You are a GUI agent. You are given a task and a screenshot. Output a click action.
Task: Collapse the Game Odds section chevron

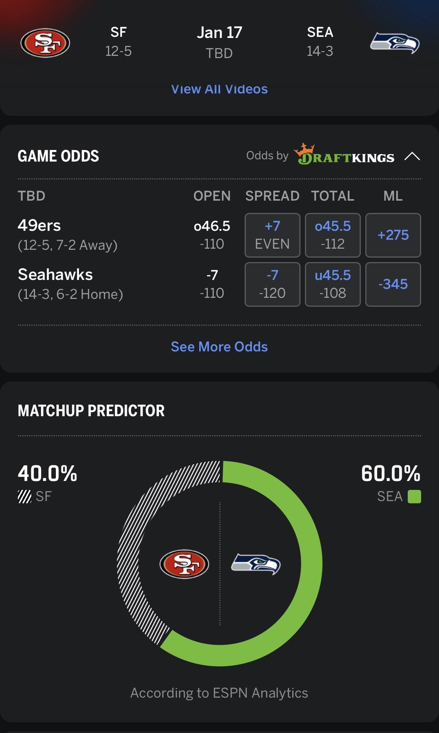click(x=412, y=156)
